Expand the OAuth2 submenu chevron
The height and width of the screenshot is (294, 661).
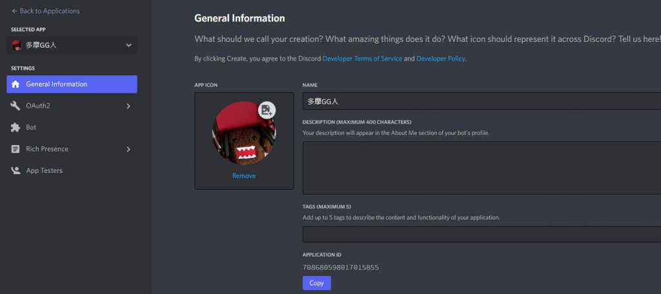click(128, 106)
